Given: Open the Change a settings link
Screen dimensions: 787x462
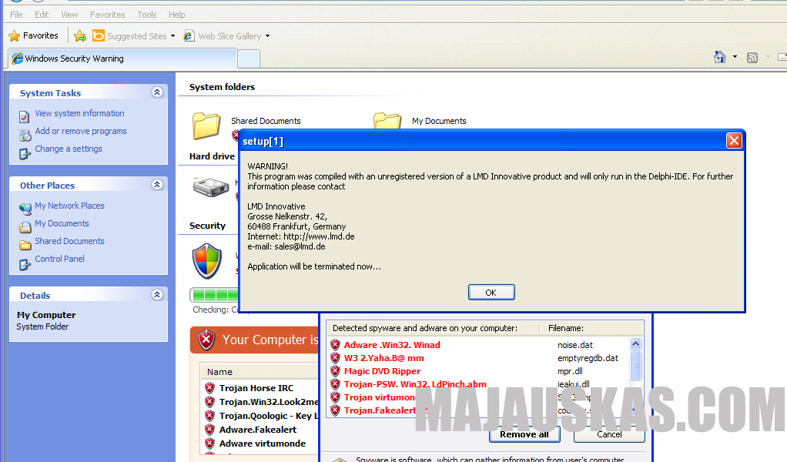Looking at the screenshot, I should 69,149.
